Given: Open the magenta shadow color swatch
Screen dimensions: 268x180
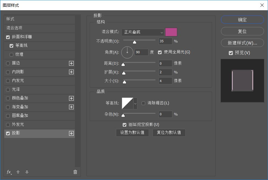Looking at the screenshot, I should pyautogui.click(x=171, y=32).
